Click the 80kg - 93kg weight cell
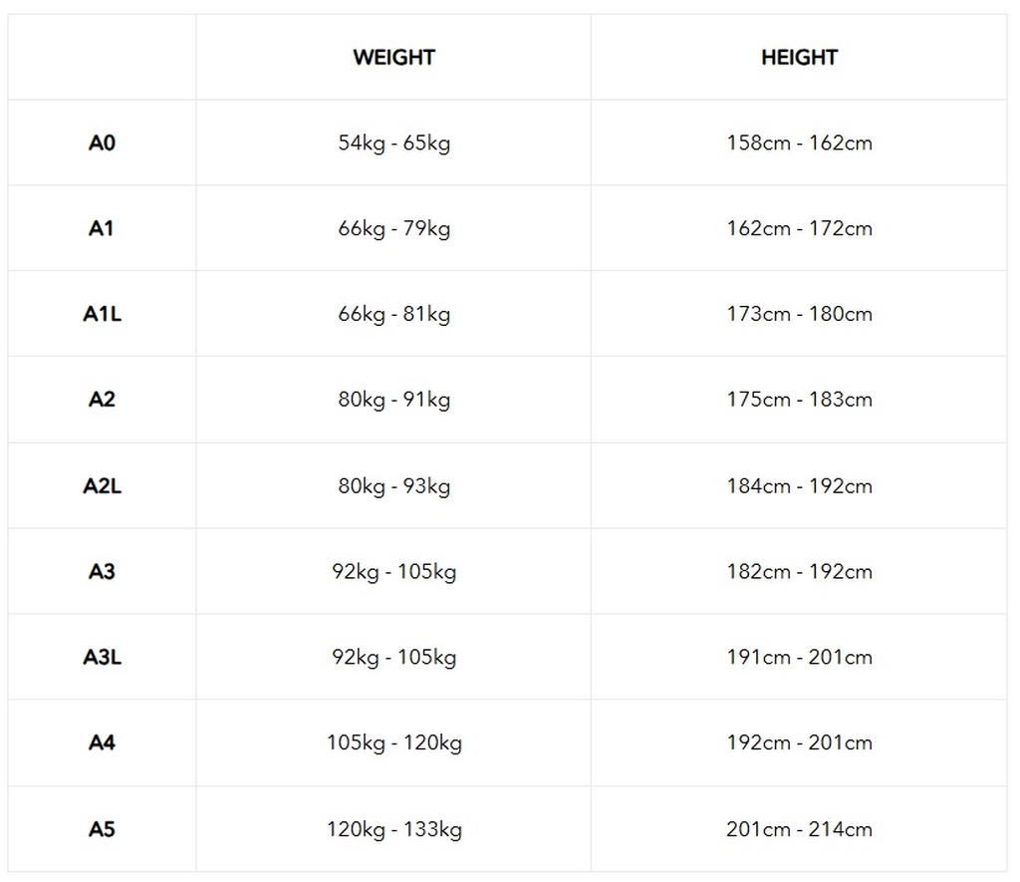 (393, 485)
